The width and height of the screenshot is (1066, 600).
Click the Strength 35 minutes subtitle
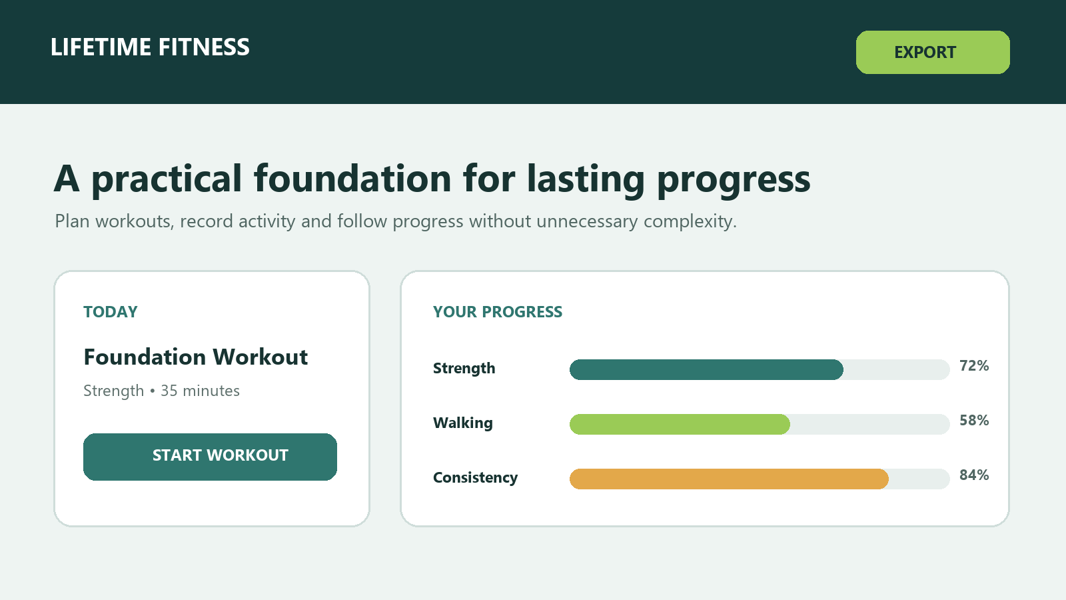tap(161, 391)
